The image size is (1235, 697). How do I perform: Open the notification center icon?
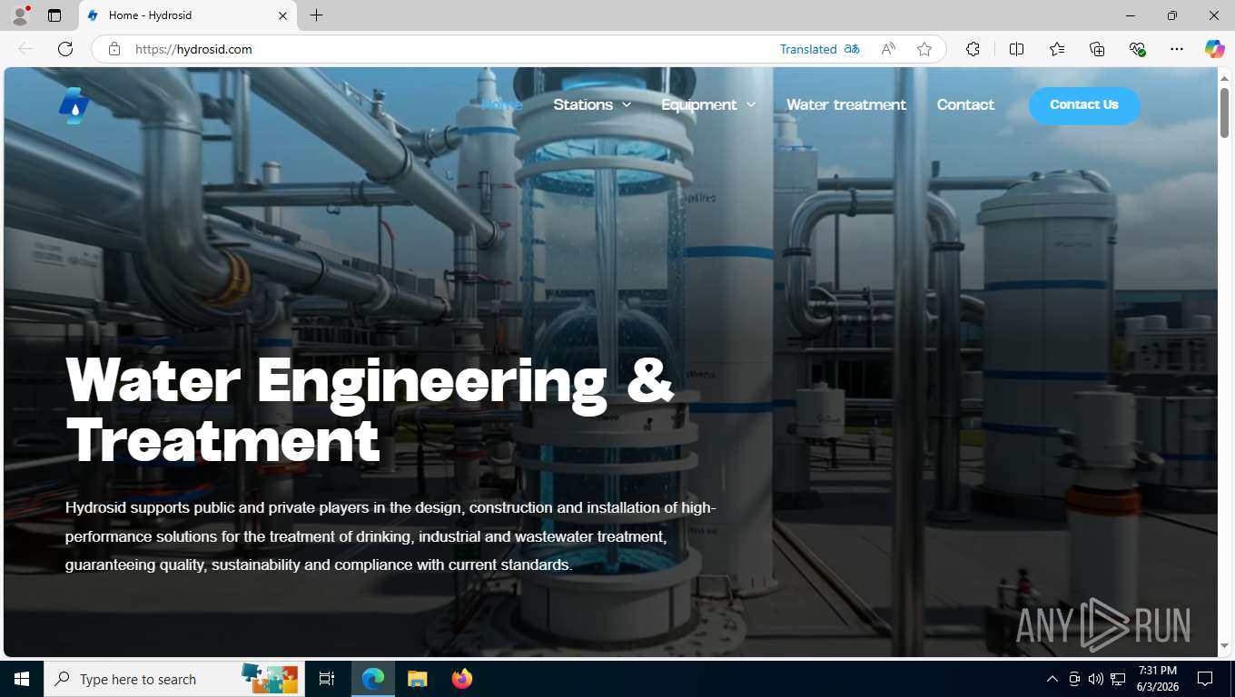[x=1205, y=679]
